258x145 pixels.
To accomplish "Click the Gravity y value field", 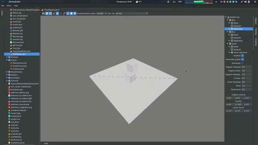I will (238, 104).
